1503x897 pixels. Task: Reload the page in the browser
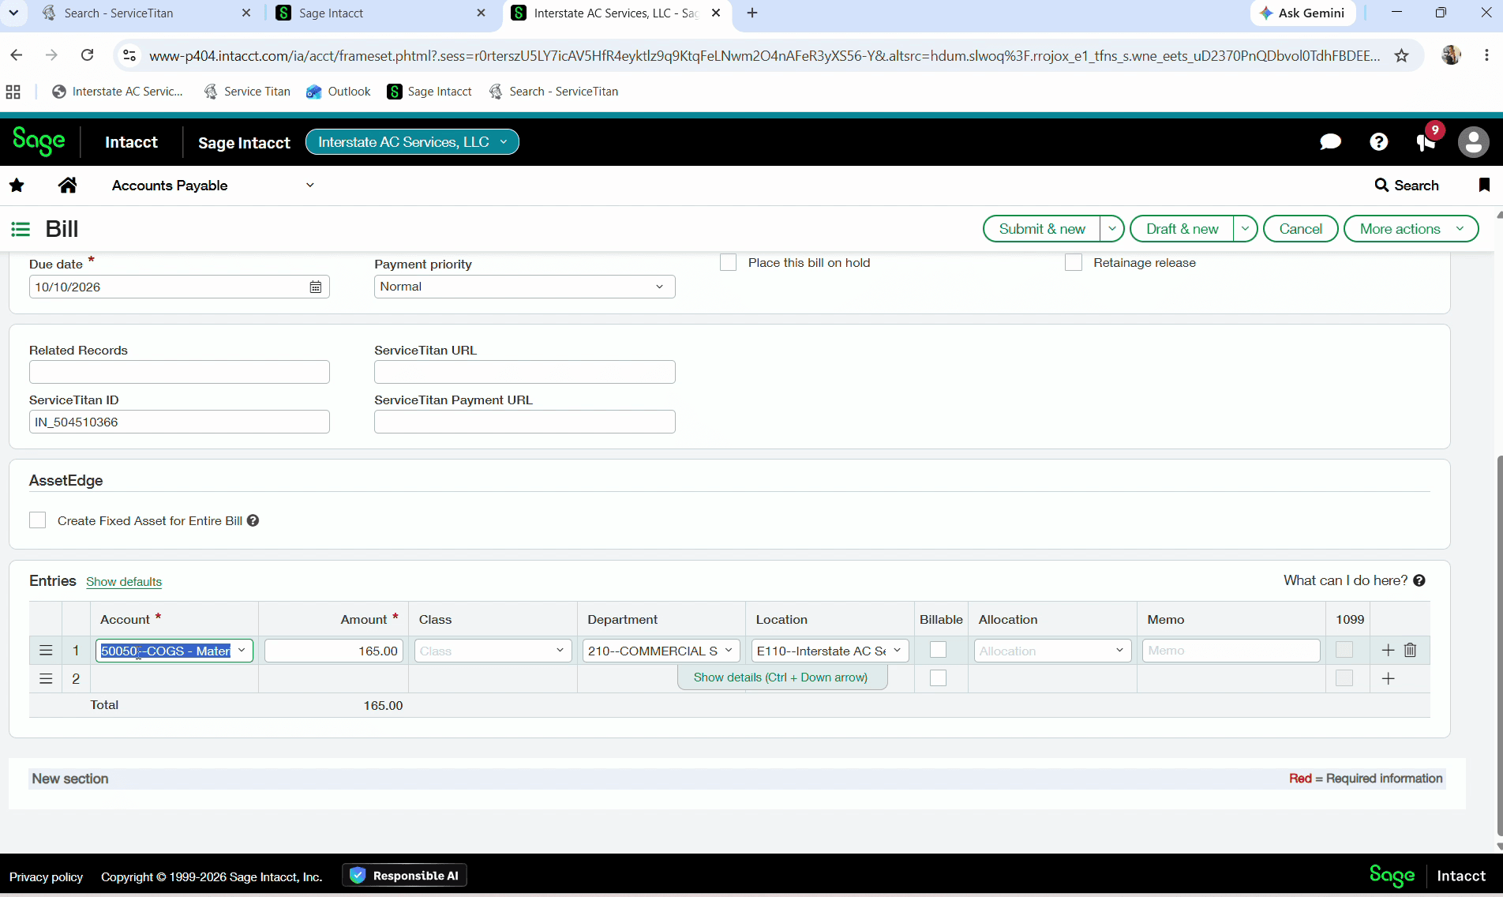click(88, 55)
